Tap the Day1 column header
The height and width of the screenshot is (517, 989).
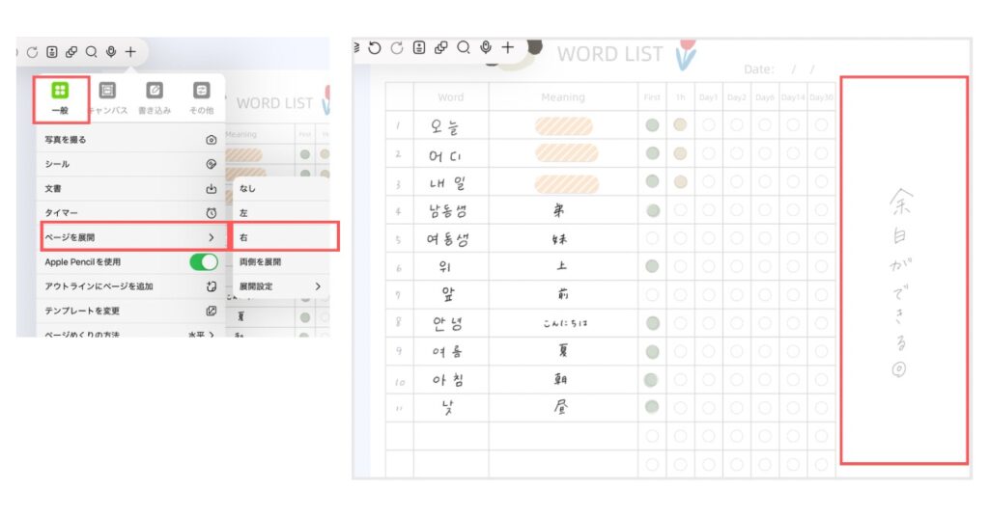[708, 97]
